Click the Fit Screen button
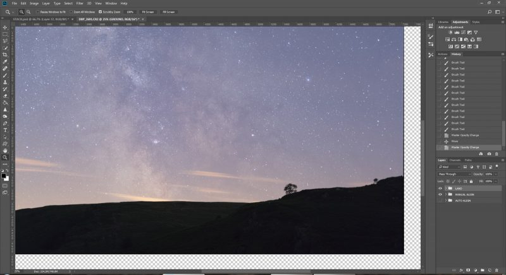Screen dimensions: 506x275 148,12
